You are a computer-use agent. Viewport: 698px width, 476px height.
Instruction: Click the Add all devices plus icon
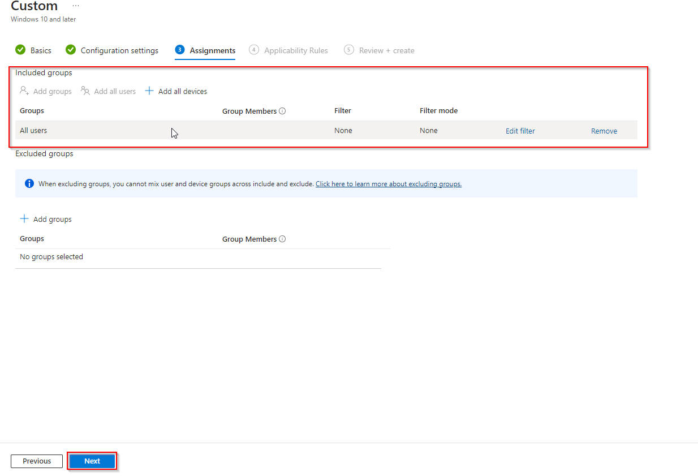pyautogui.click(x=149, y=91)
